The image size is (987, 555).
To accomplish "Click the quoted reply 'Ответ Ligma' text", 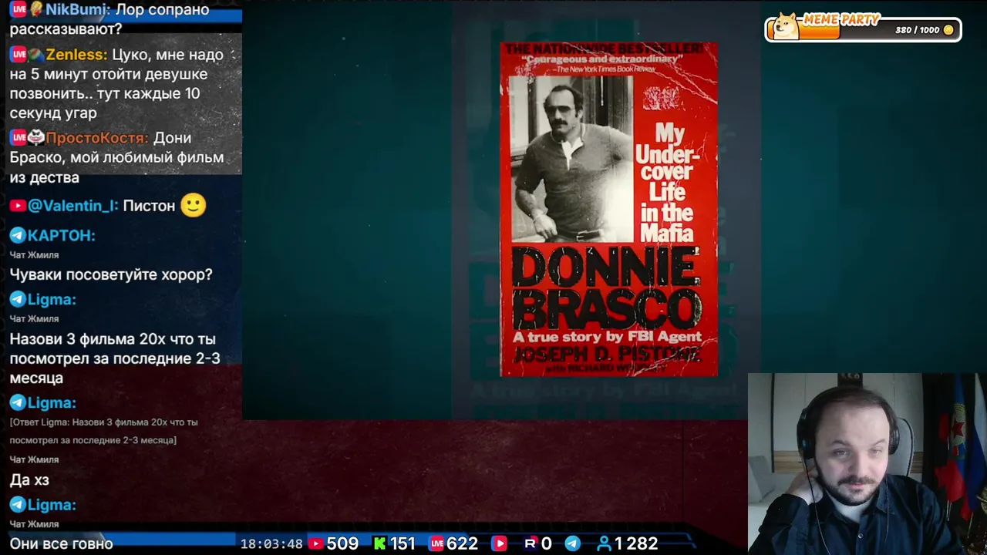I will coord(104,431).
